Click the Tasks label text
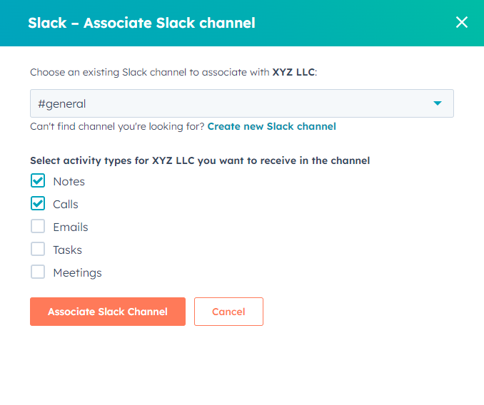The image size is (484, 405). pyautogui.click(x=68, y=250)
